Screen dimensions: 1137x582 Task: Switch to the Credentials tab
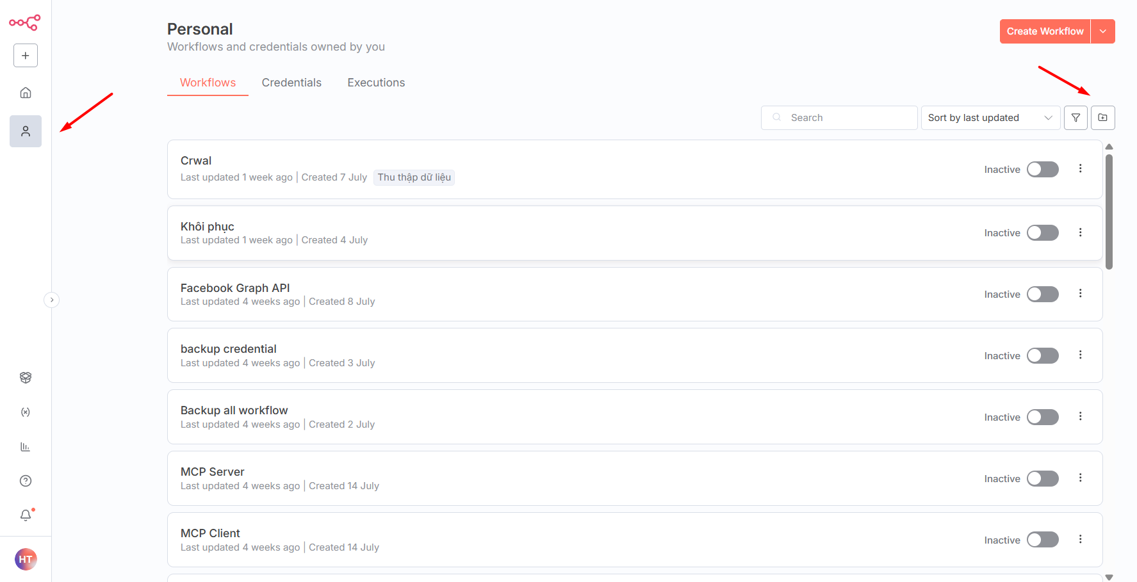pyautogui.click(x=291, y=83)
